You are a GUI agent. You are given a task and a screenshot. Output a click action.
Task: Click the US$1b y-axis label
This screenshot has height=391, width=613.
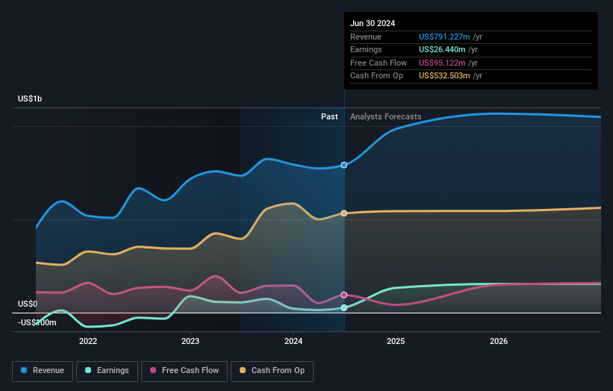tap(30, 98)
